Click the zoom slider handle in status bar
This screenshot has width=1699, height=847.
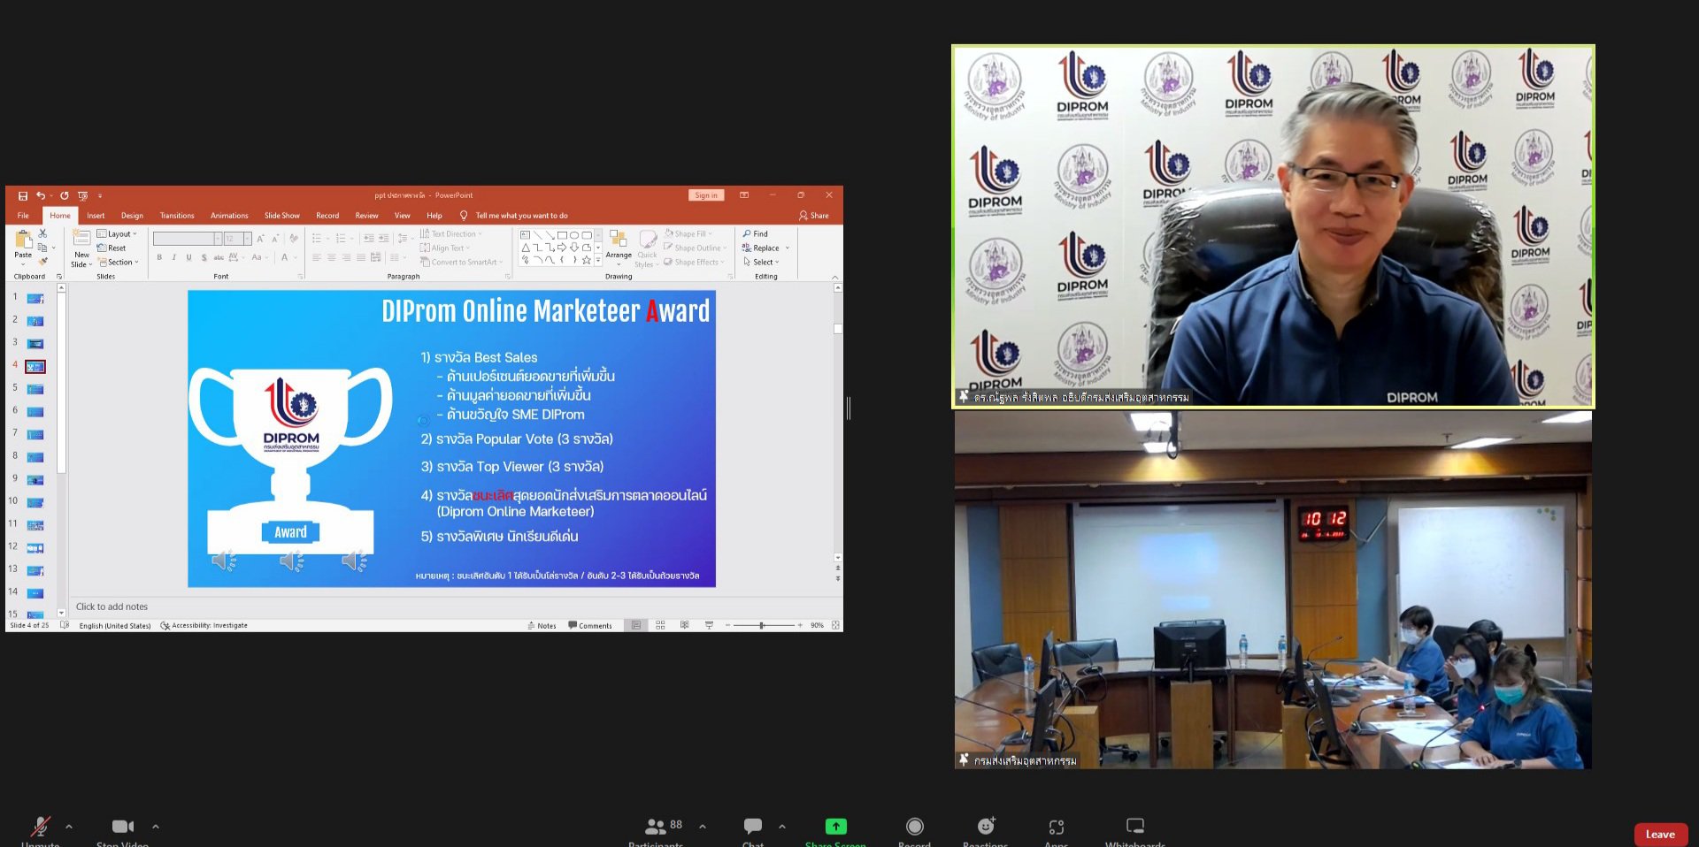tap(761, 625)
